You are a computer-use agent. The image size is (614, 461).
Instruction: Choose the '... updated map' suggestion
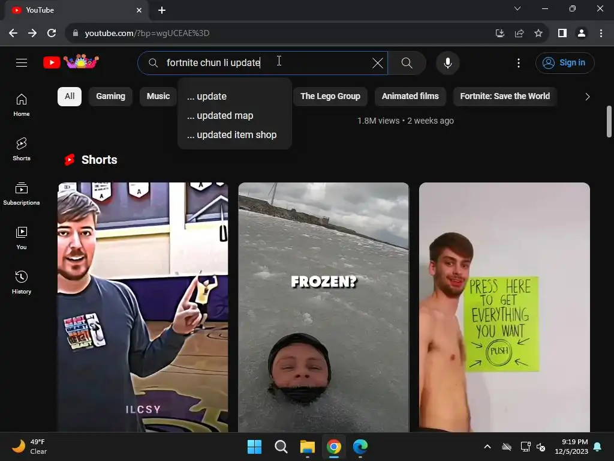[x=234, y=116]
